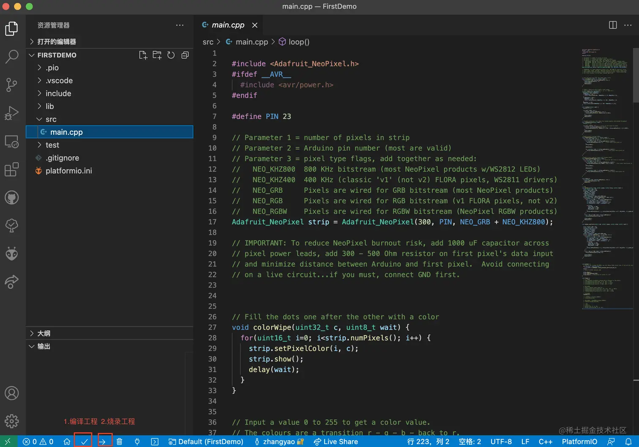Click the #define PIN 23 code line
The width and height of the screenshot is (639, 447).
point(261,116)
